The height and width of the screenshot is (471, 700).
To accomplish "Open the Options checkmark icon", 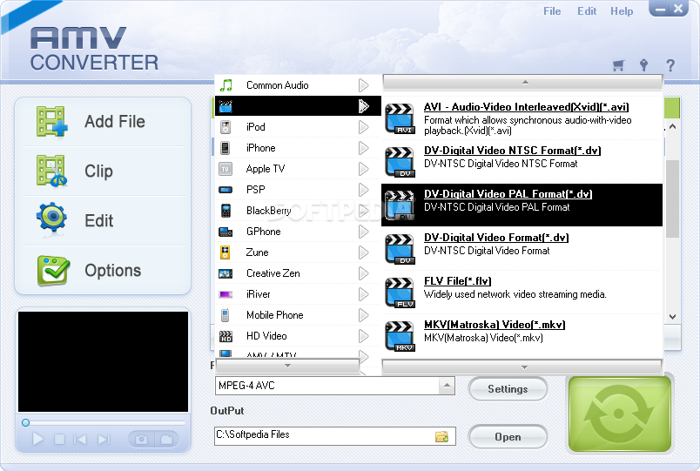I will [x=53, y=270].
